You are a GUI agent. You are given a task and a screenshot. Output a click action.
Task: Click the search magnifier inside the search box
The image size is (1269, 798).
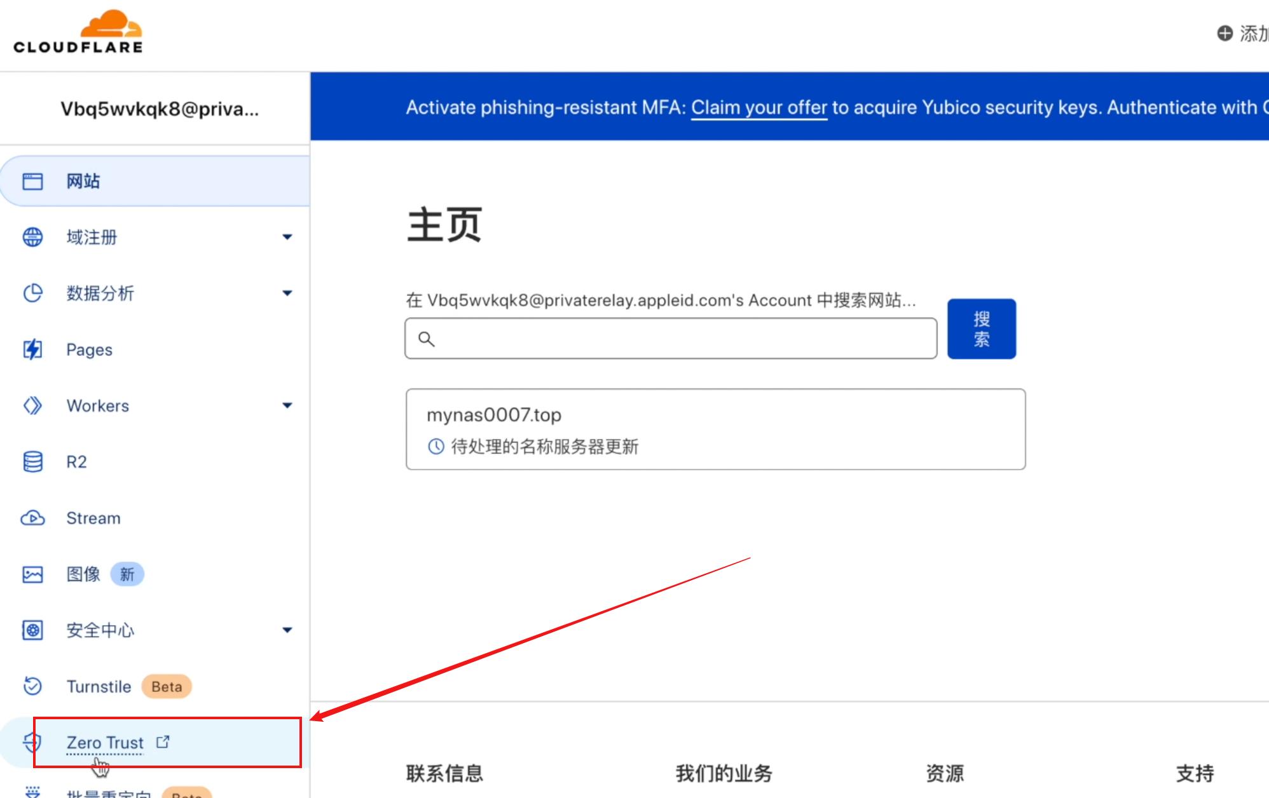[x=427, y=339]
